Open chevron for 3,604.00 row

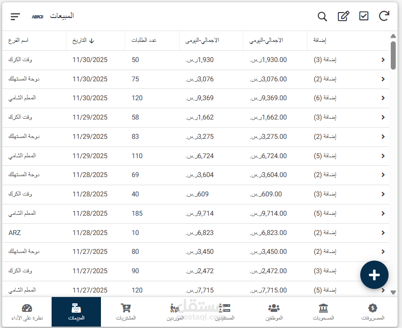[x=383, y=175]
